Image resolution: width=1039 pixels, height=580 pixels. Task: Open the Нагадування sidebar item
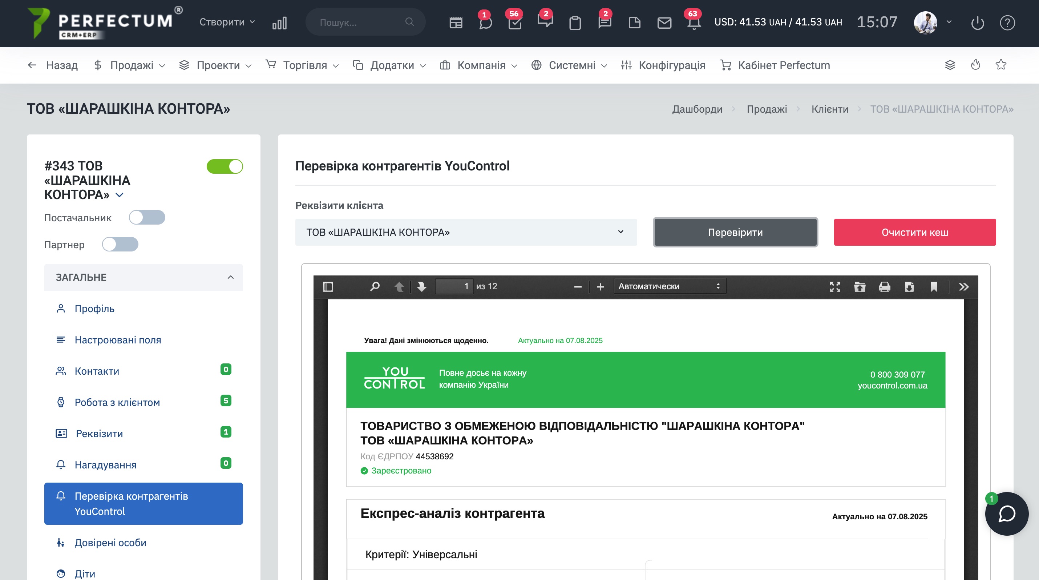(105, 465)
